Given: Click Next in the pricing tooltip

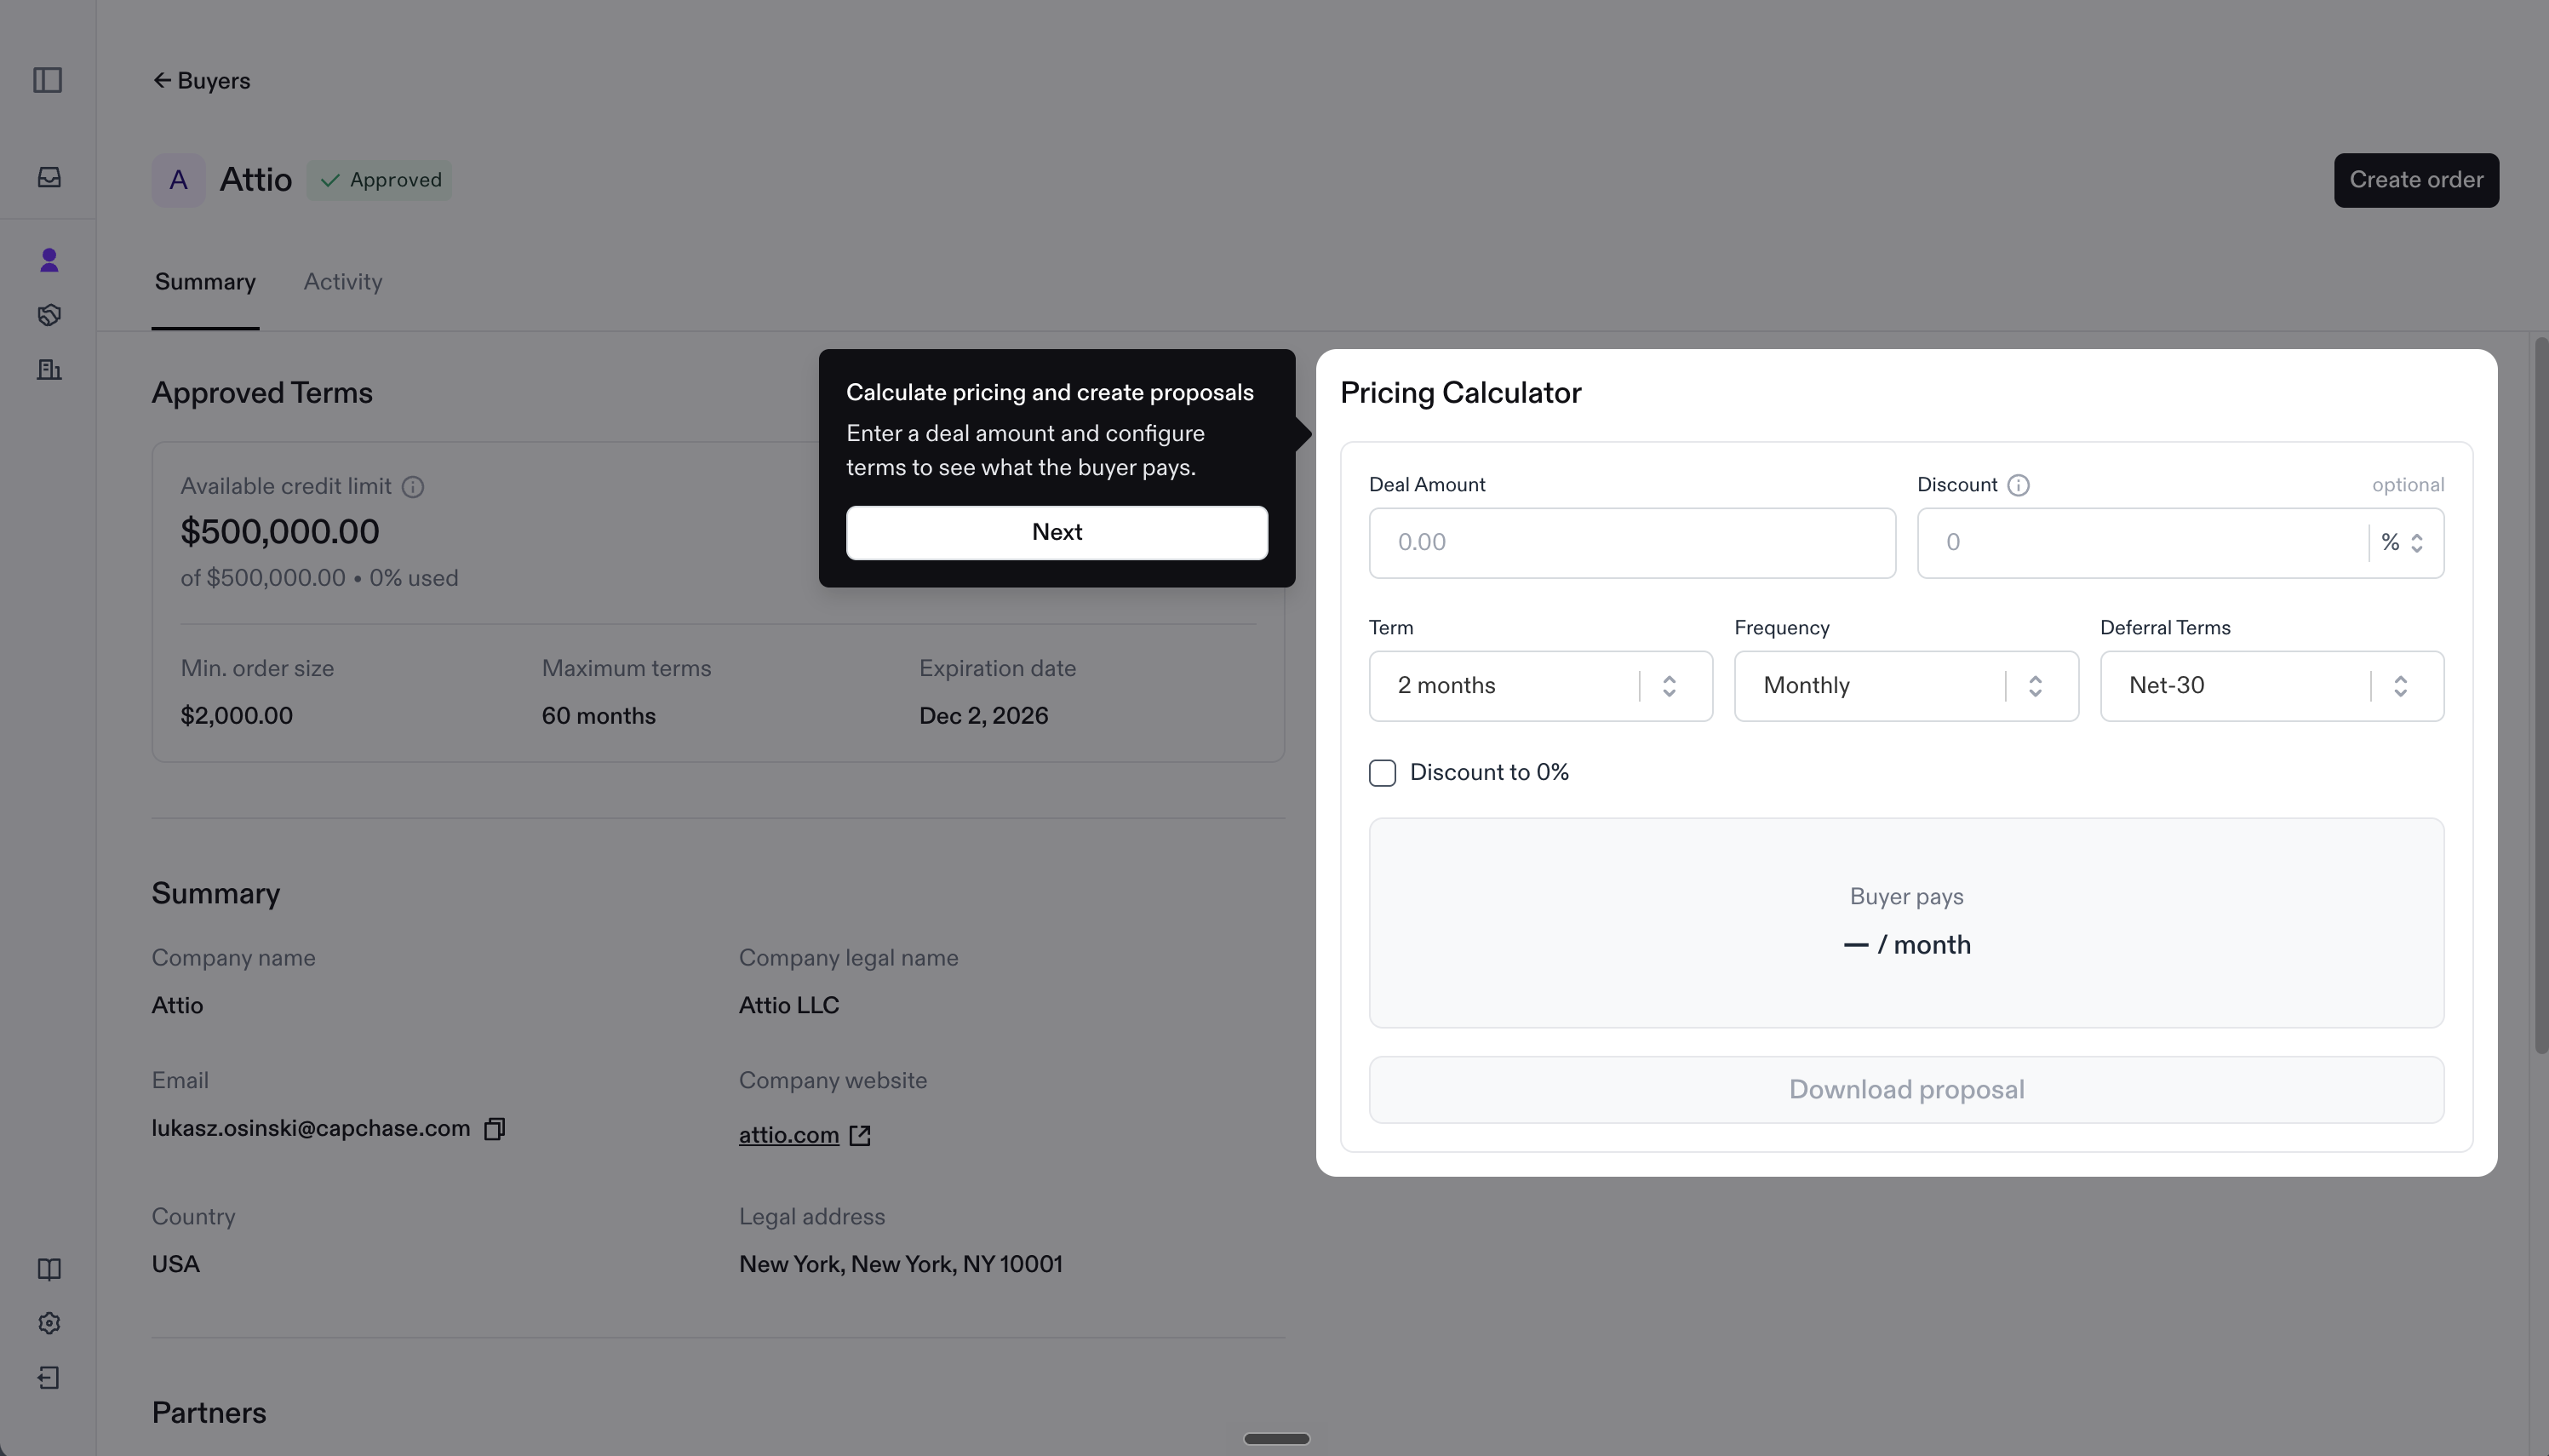Looking at the screenshot, I should [x=1057, y=532].
